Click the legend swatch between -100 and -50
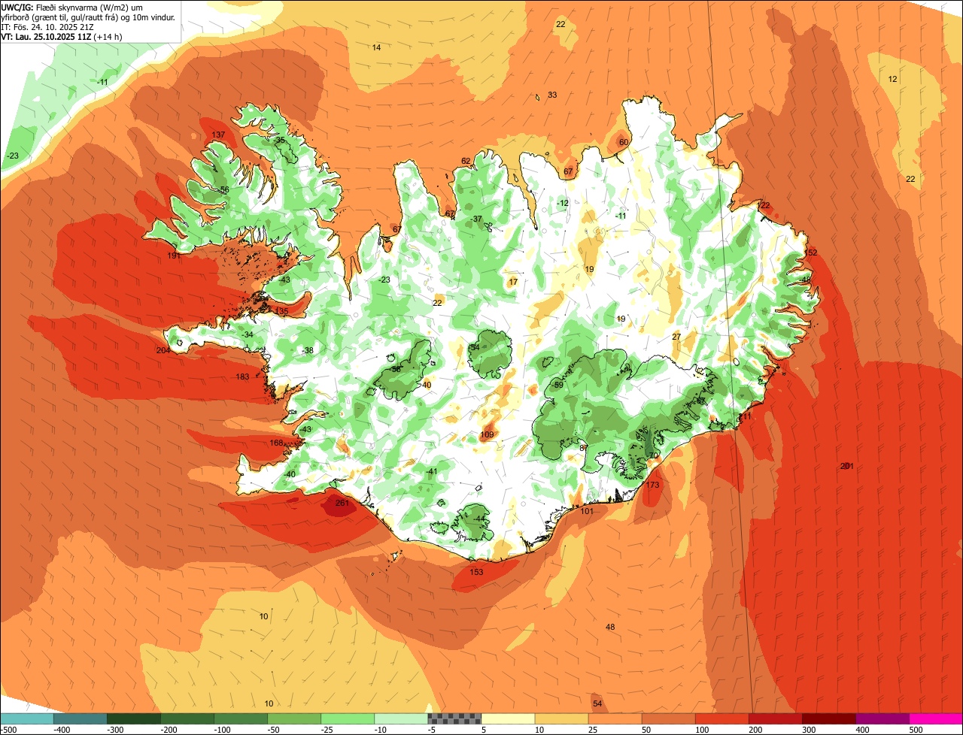Image resolution: width=963 pixels, height=735 pixels. [241, 718]
